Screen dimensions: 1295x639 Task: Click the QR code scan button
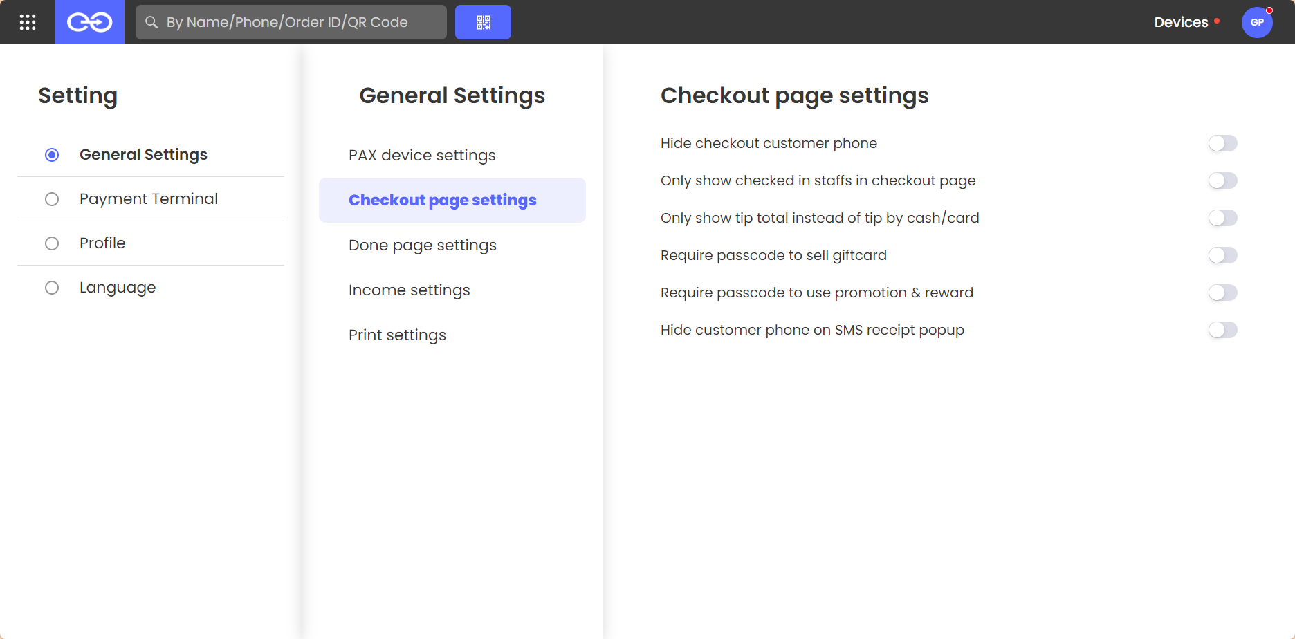point(483,22)
